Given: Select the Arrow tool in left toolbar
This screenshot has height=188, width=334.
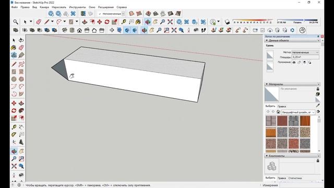Looking at the screenshot, I should [14, 40].
